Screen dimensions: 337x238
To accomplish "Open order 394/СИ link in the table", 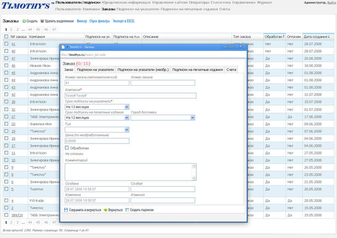I will coord(17,215).
